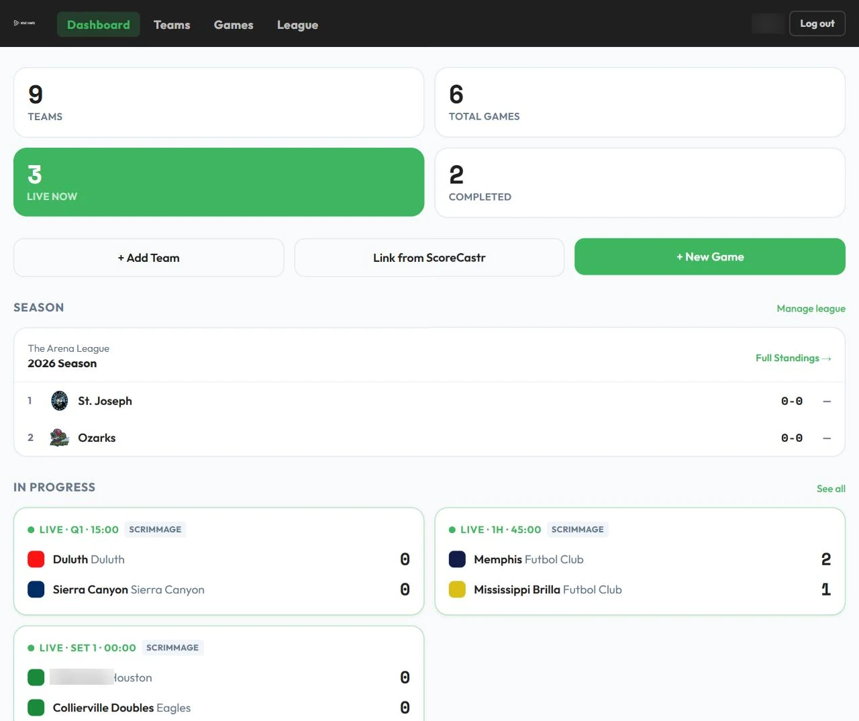Viewport: 859px width, 721px height.
Task: Click Collierville Doubles' green color square
Action: 36,708
